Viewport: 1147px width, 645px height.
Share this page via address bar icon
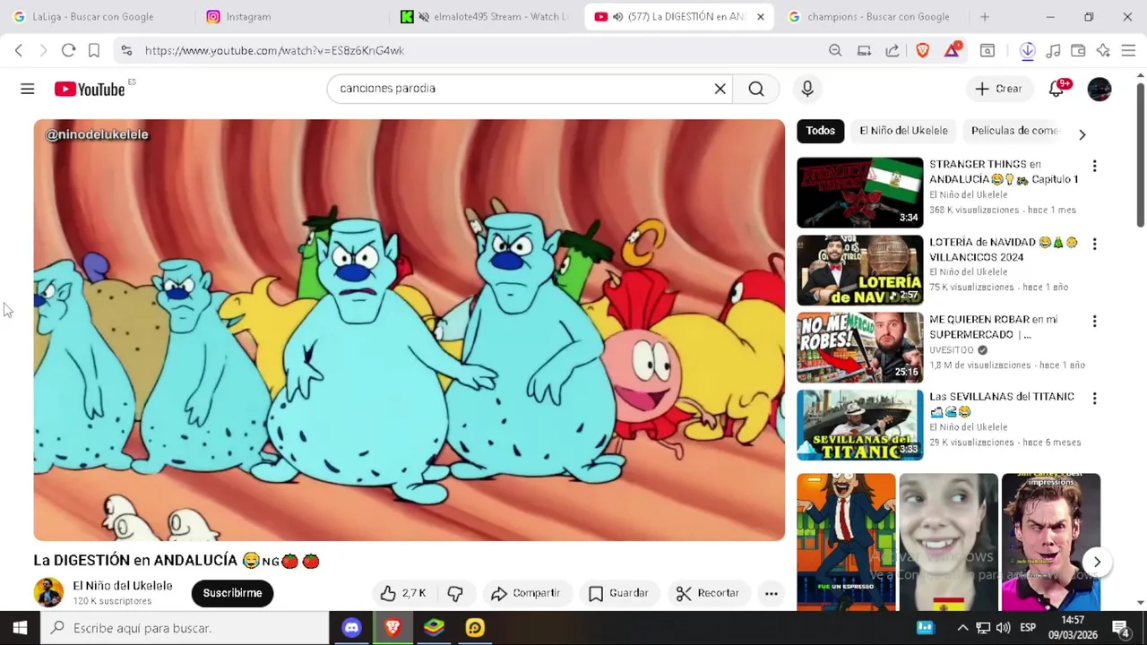[893, 50]
